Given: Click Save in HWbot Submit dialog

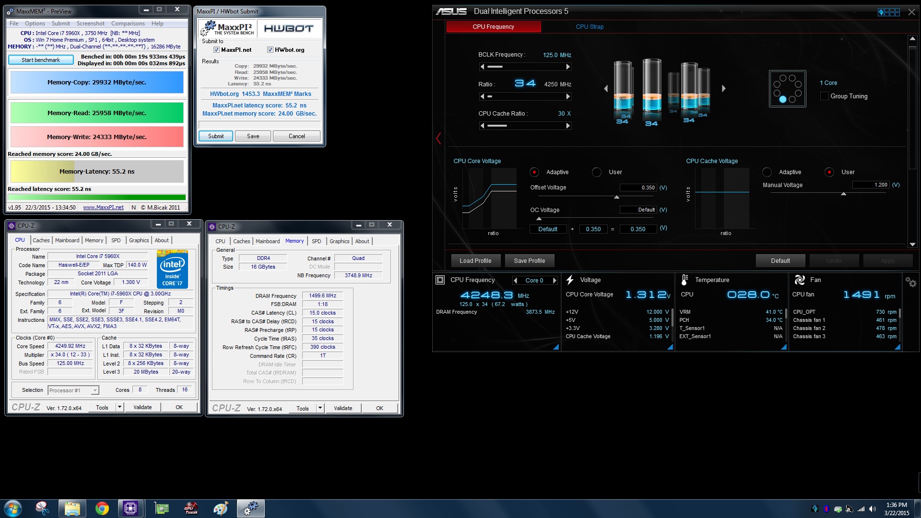Looking at the screenshot, I should (x=253, y=136).
